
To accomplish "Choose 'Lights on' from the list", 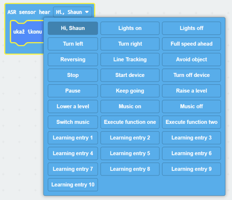I will click(x=130, y=28).
